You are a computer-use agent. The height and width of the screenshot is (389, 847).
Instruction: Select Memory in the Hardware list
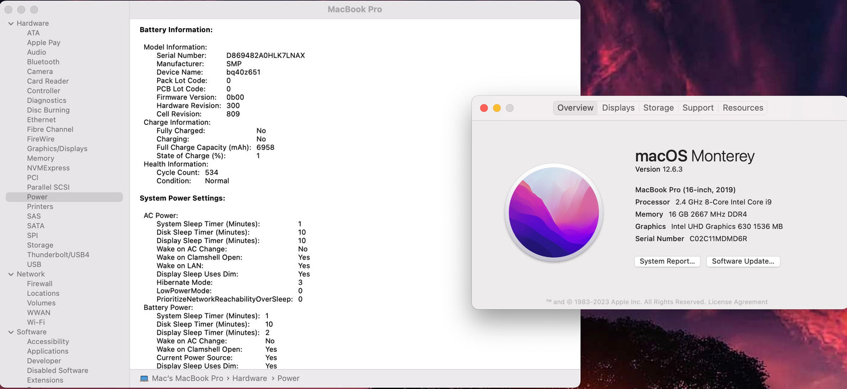40,158
